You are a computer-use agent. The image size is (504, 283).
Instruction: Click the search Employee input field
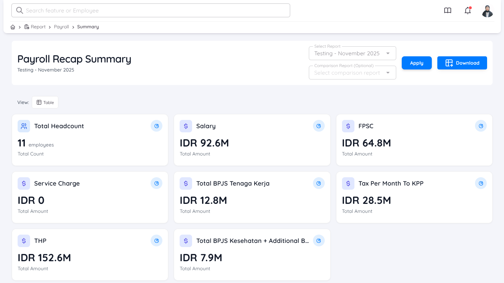pyautogui.click(x=151, y=10)
